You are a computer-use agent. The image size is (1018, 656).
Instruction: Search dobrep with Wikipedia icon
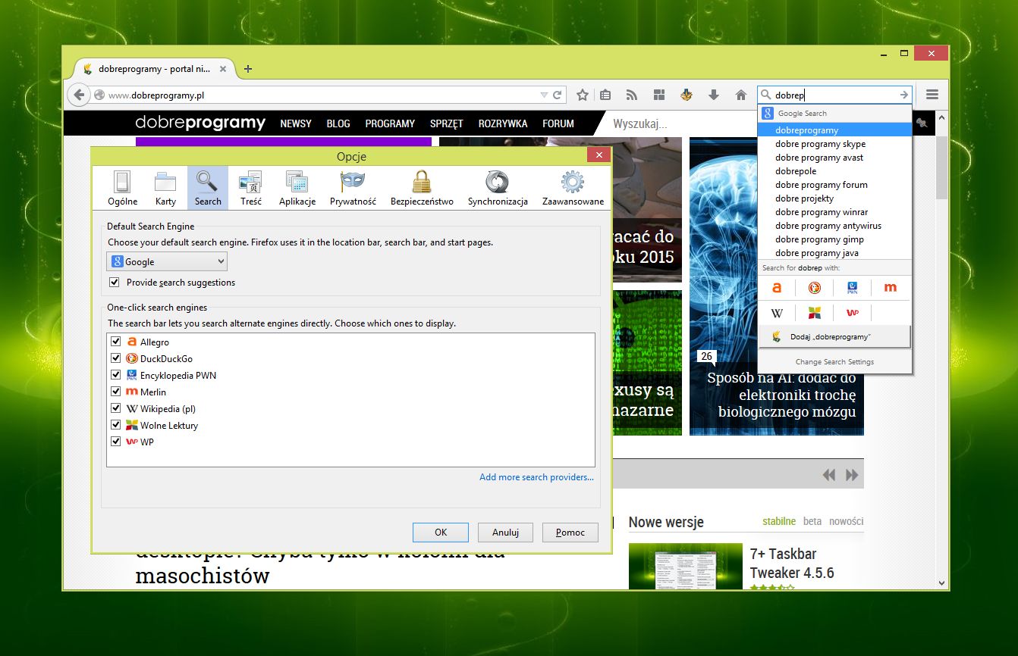(777, 313)
